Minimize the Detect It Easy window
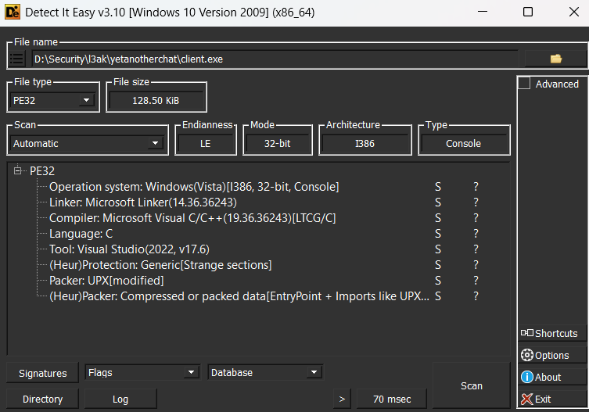 click(483, 12)
